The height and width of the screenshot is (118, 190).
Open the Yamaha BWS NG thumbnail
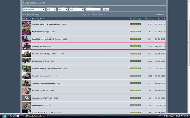point(26,46)
